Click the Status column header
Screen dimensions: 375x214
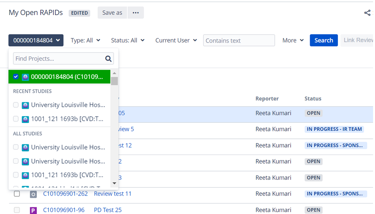(313, 99)
